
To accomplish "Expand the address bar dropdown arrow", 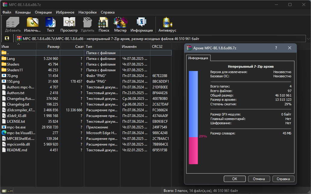I will pos(308,39).
